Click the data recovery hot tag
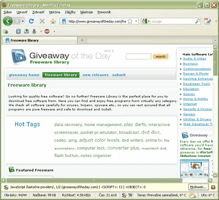The width and height of the screenshot is (219, 200). (x=68, y=125)
